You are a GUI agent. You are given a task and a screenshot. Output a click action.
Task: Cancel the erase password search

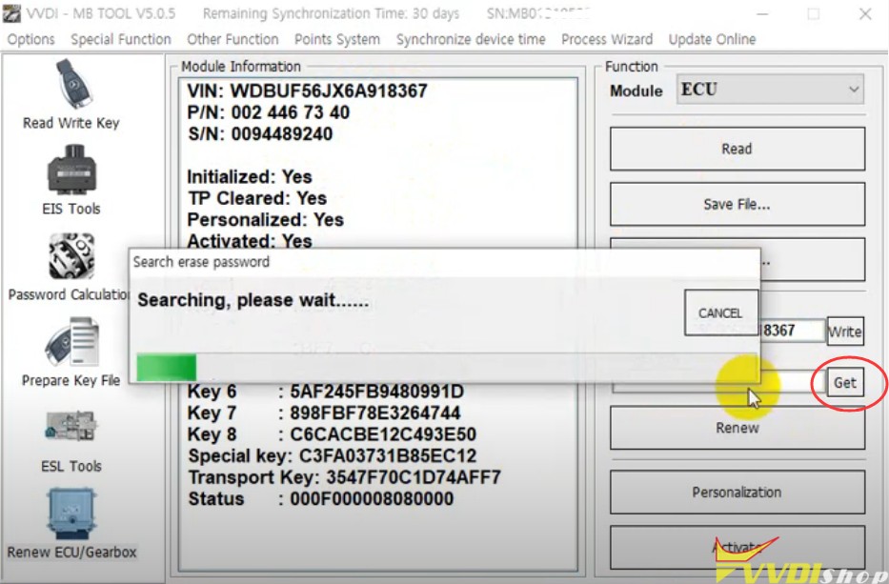pyautogui.click(x=720, y=313)
